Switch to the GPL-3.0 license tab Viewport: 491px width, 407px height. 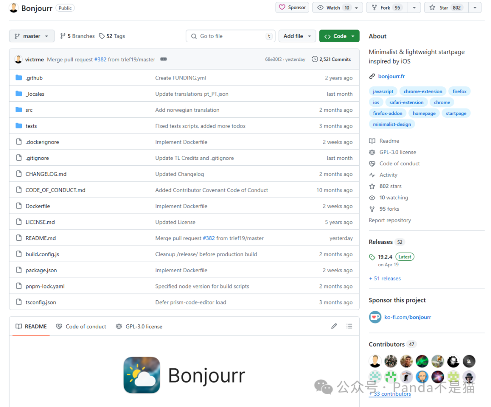pyautogui.click(x=139, y=326)
